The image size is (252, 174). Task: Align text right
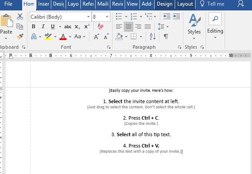(x=138, y=27)
